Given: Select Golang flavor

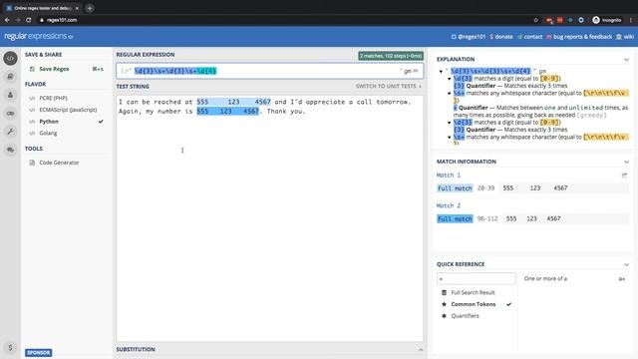Looking at the screenshot, I should [48, 133].
